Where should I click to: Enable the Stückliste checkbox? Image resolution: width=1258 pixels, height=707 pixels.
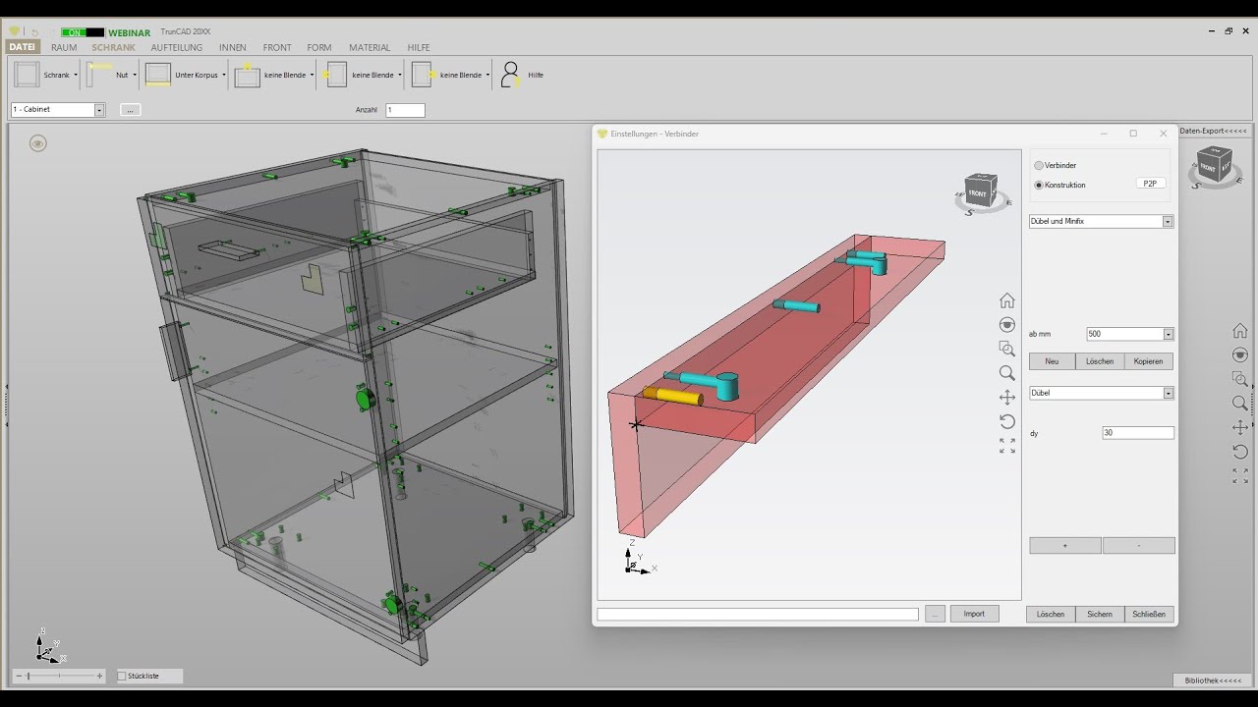(x=122, y=676)
